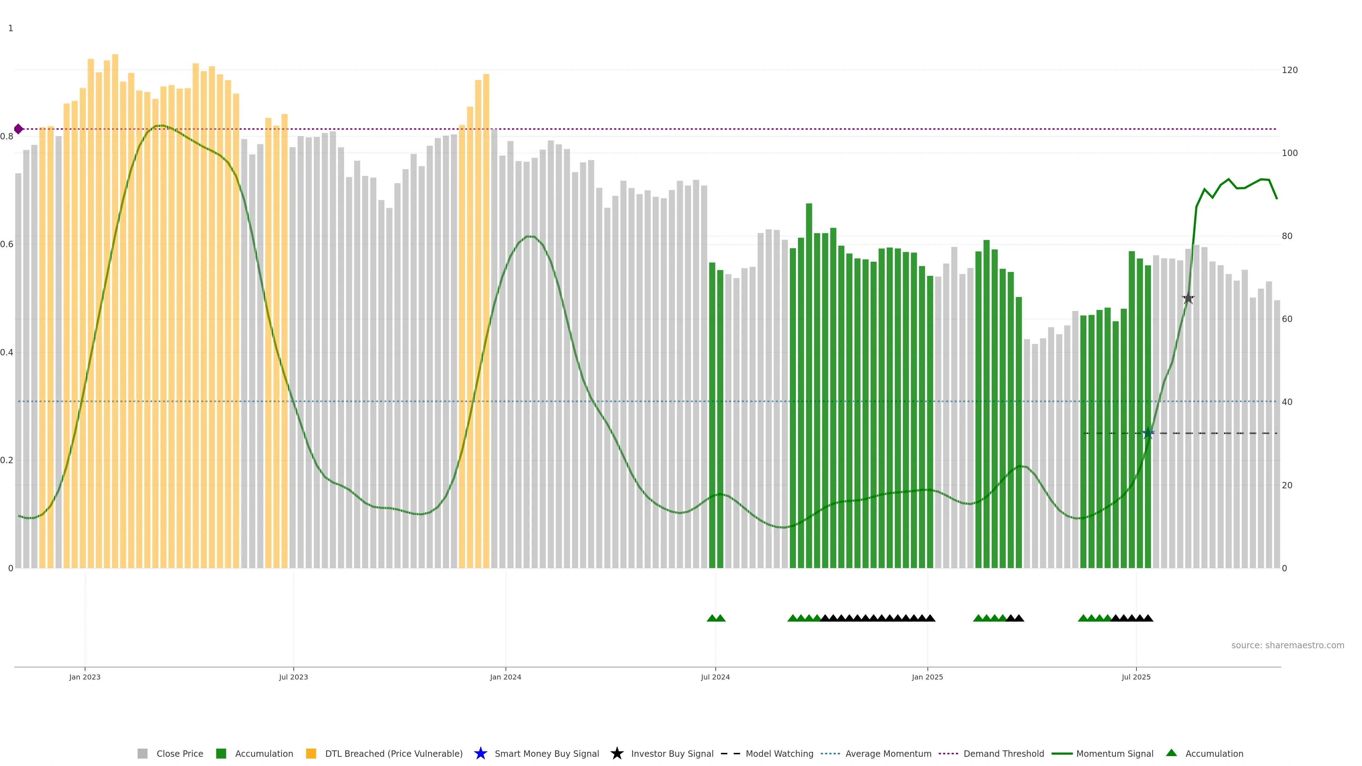Click the green Momentum Signal legend line icon
The image size is (1362, 766).
point(1062,753)
